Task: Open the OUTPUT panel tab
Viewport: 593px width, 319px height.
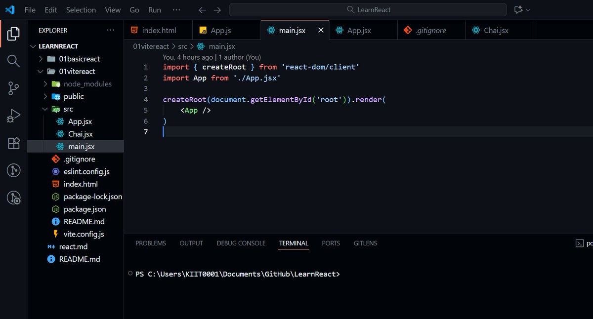Action: click(x=191, y=243)
